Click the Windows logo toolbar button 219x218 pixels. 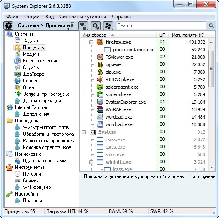(108, 26)
